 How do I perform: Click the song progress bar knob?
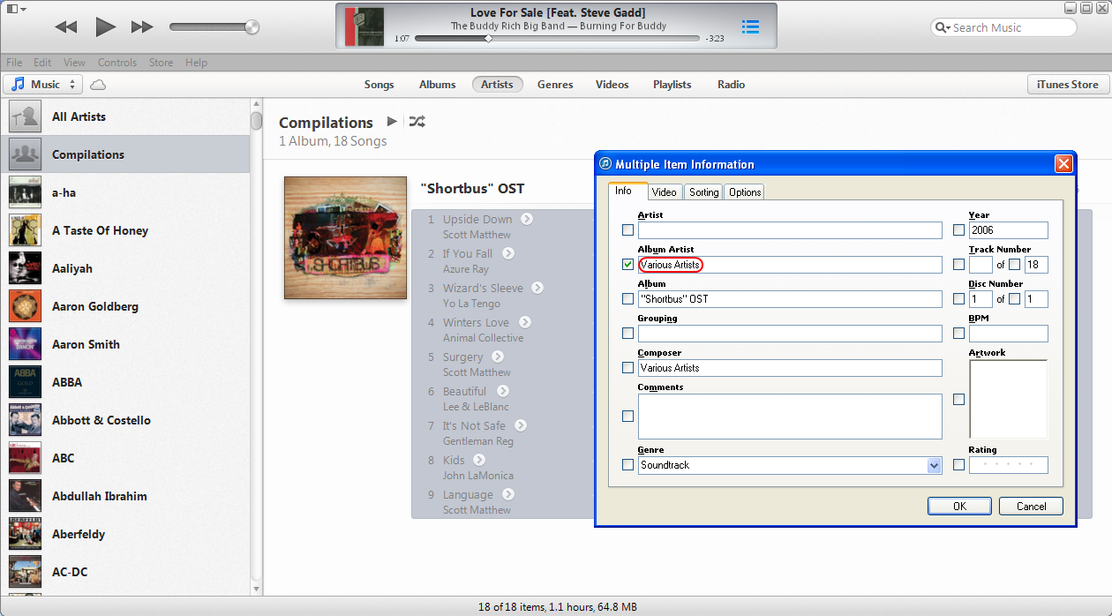click(488, 39)
